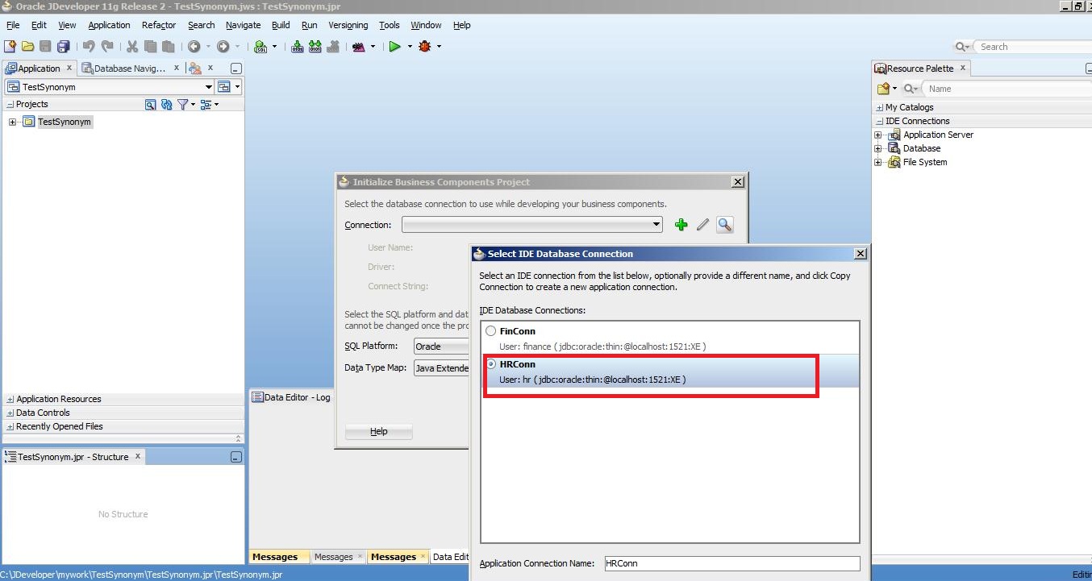Collapse the IDE Connections section
Viewport: 1092px width, 581px height.
pyautogui.click(x=879, y=121)
